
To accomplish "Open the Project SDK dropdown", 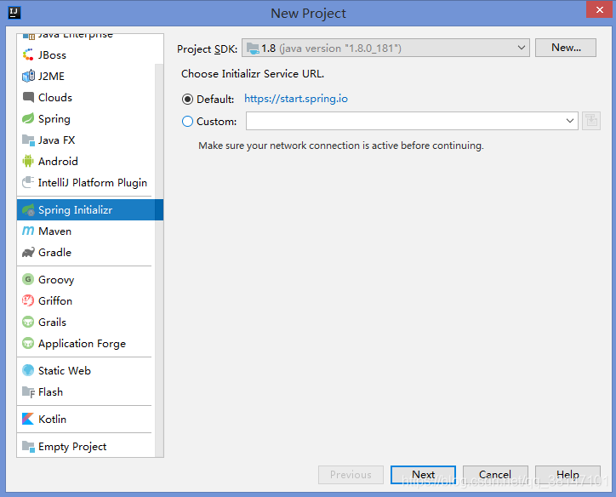I will pos(385,48).
